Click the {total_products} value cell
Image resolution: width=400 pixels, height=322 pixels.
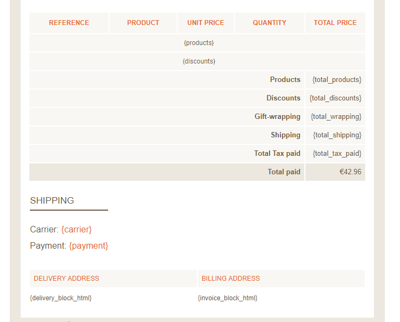(x=335, y=80)
